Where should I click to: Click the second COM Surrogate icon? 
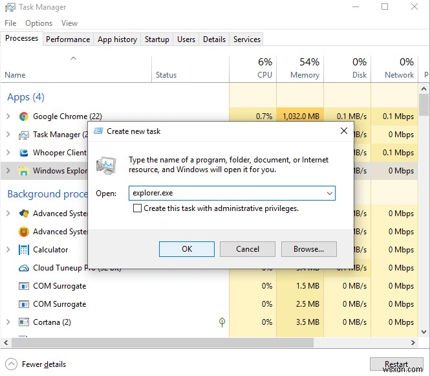point(23,304)
